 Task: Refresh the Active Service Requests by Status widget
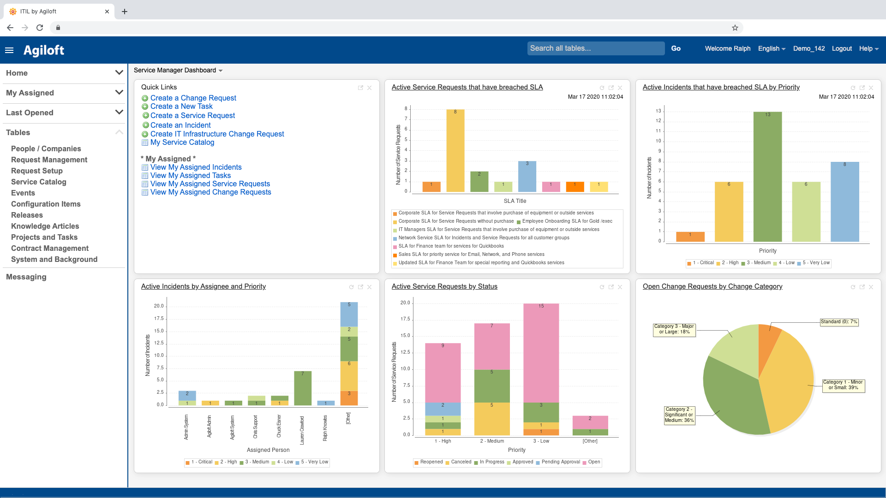pos(602,287)
